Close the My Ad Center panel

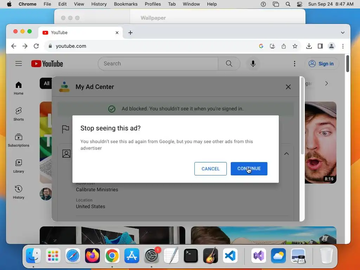coord(288,87)
